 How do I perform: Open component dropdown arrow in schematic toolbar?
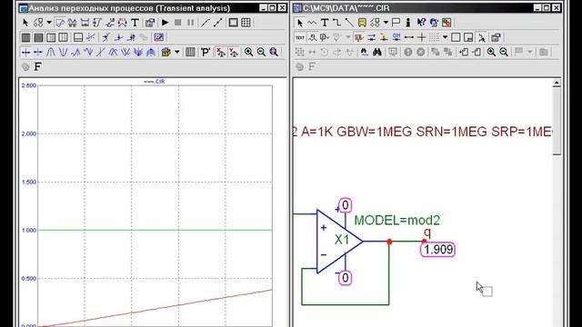click(x=386, y=23)
